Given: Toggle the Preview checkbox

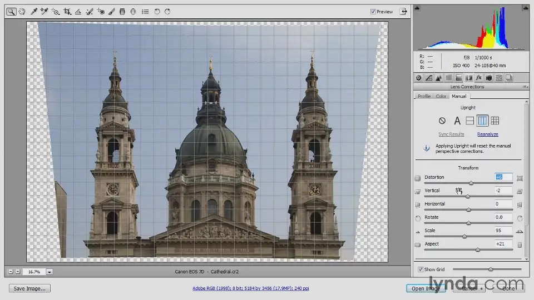Looking at the screenshot, I should (x=373, y=12).
